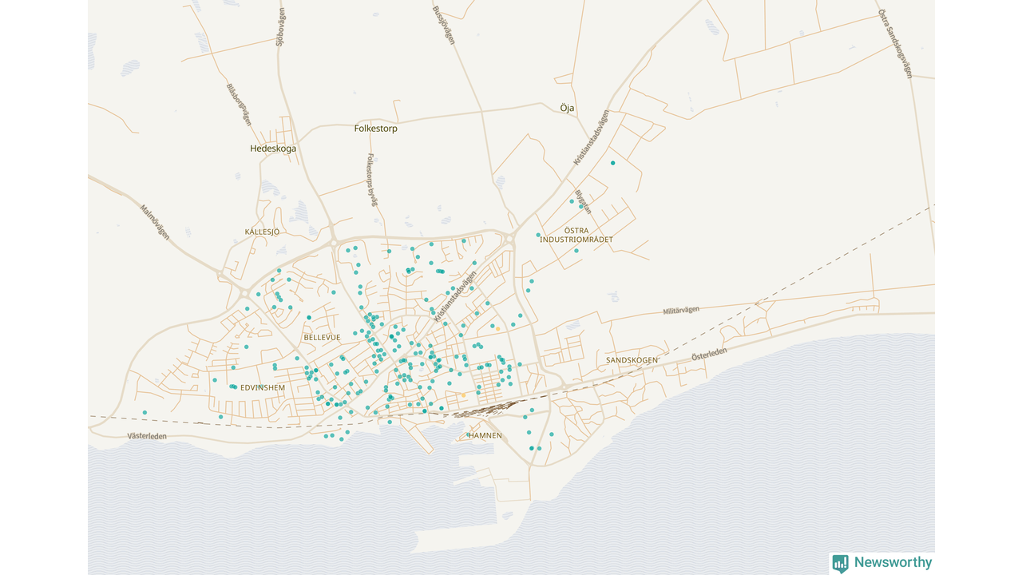Click the Hedeskoga place label
Image resolution: width=1022 pixels, height=575 pixels.
(x=273, y=149)
